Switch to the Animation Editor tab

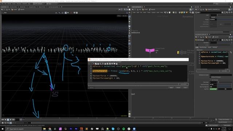point(13,7)
